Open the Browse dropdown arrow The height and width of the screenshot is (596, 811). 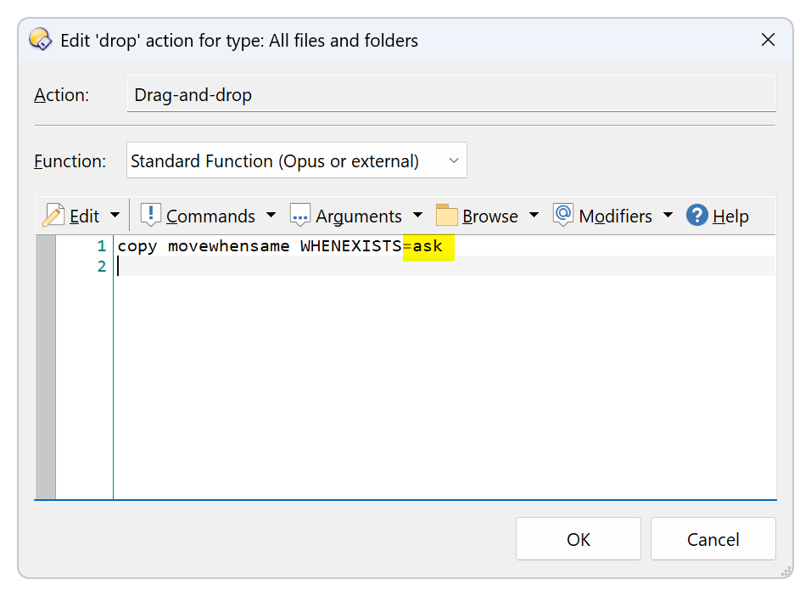[x=534, y=216]
